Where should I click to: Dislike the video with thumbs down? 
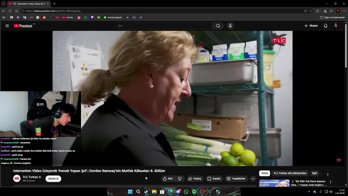[180, 179]
